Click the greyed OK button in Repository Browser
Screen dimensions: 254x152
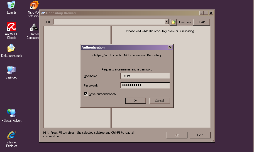coord(177,135)
